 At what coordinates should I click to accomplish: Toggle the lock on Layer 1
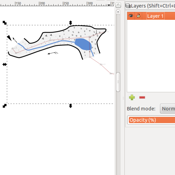click(x=138, y=16)
